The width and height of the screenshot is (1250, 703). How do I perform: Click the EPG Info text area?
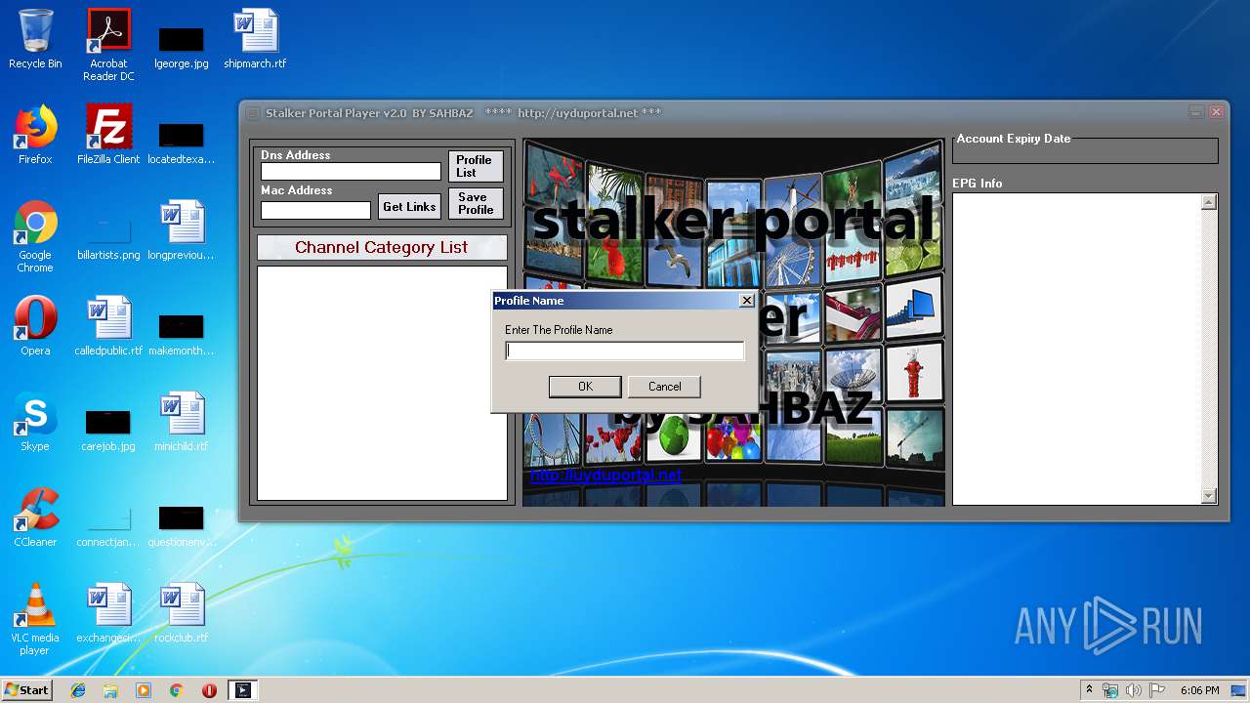[x=1076, y=349]
